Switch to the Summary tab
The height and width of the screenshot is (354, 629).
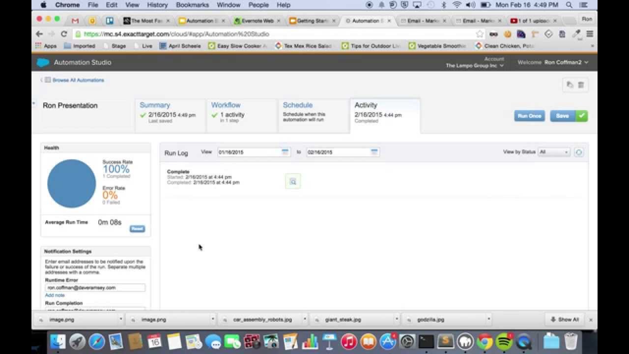click(x=170, y=115)
